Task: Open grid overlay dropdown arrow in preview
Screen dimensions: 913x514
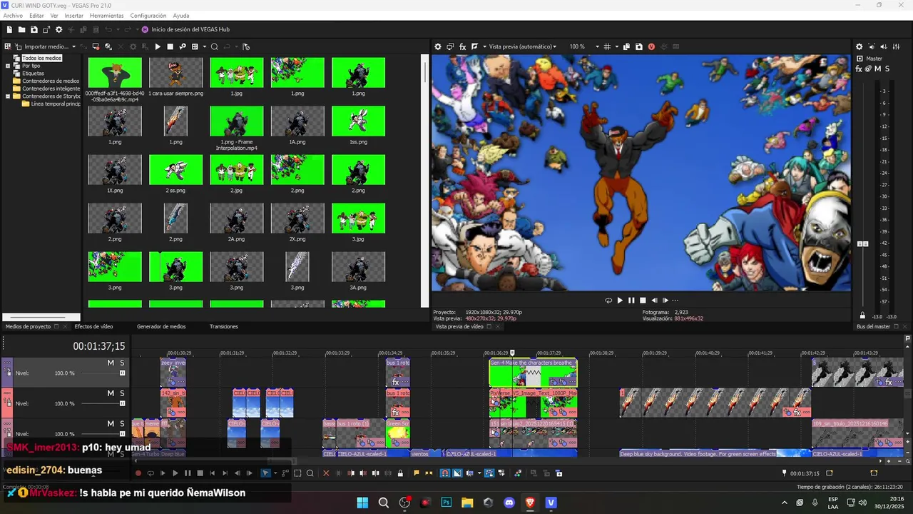Action: [616, 47]
